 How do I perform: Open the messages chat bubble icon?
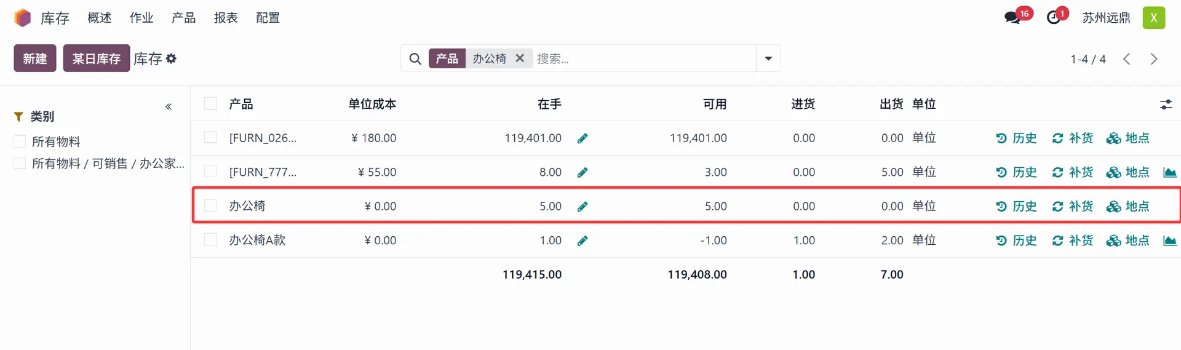(1012, 18)
